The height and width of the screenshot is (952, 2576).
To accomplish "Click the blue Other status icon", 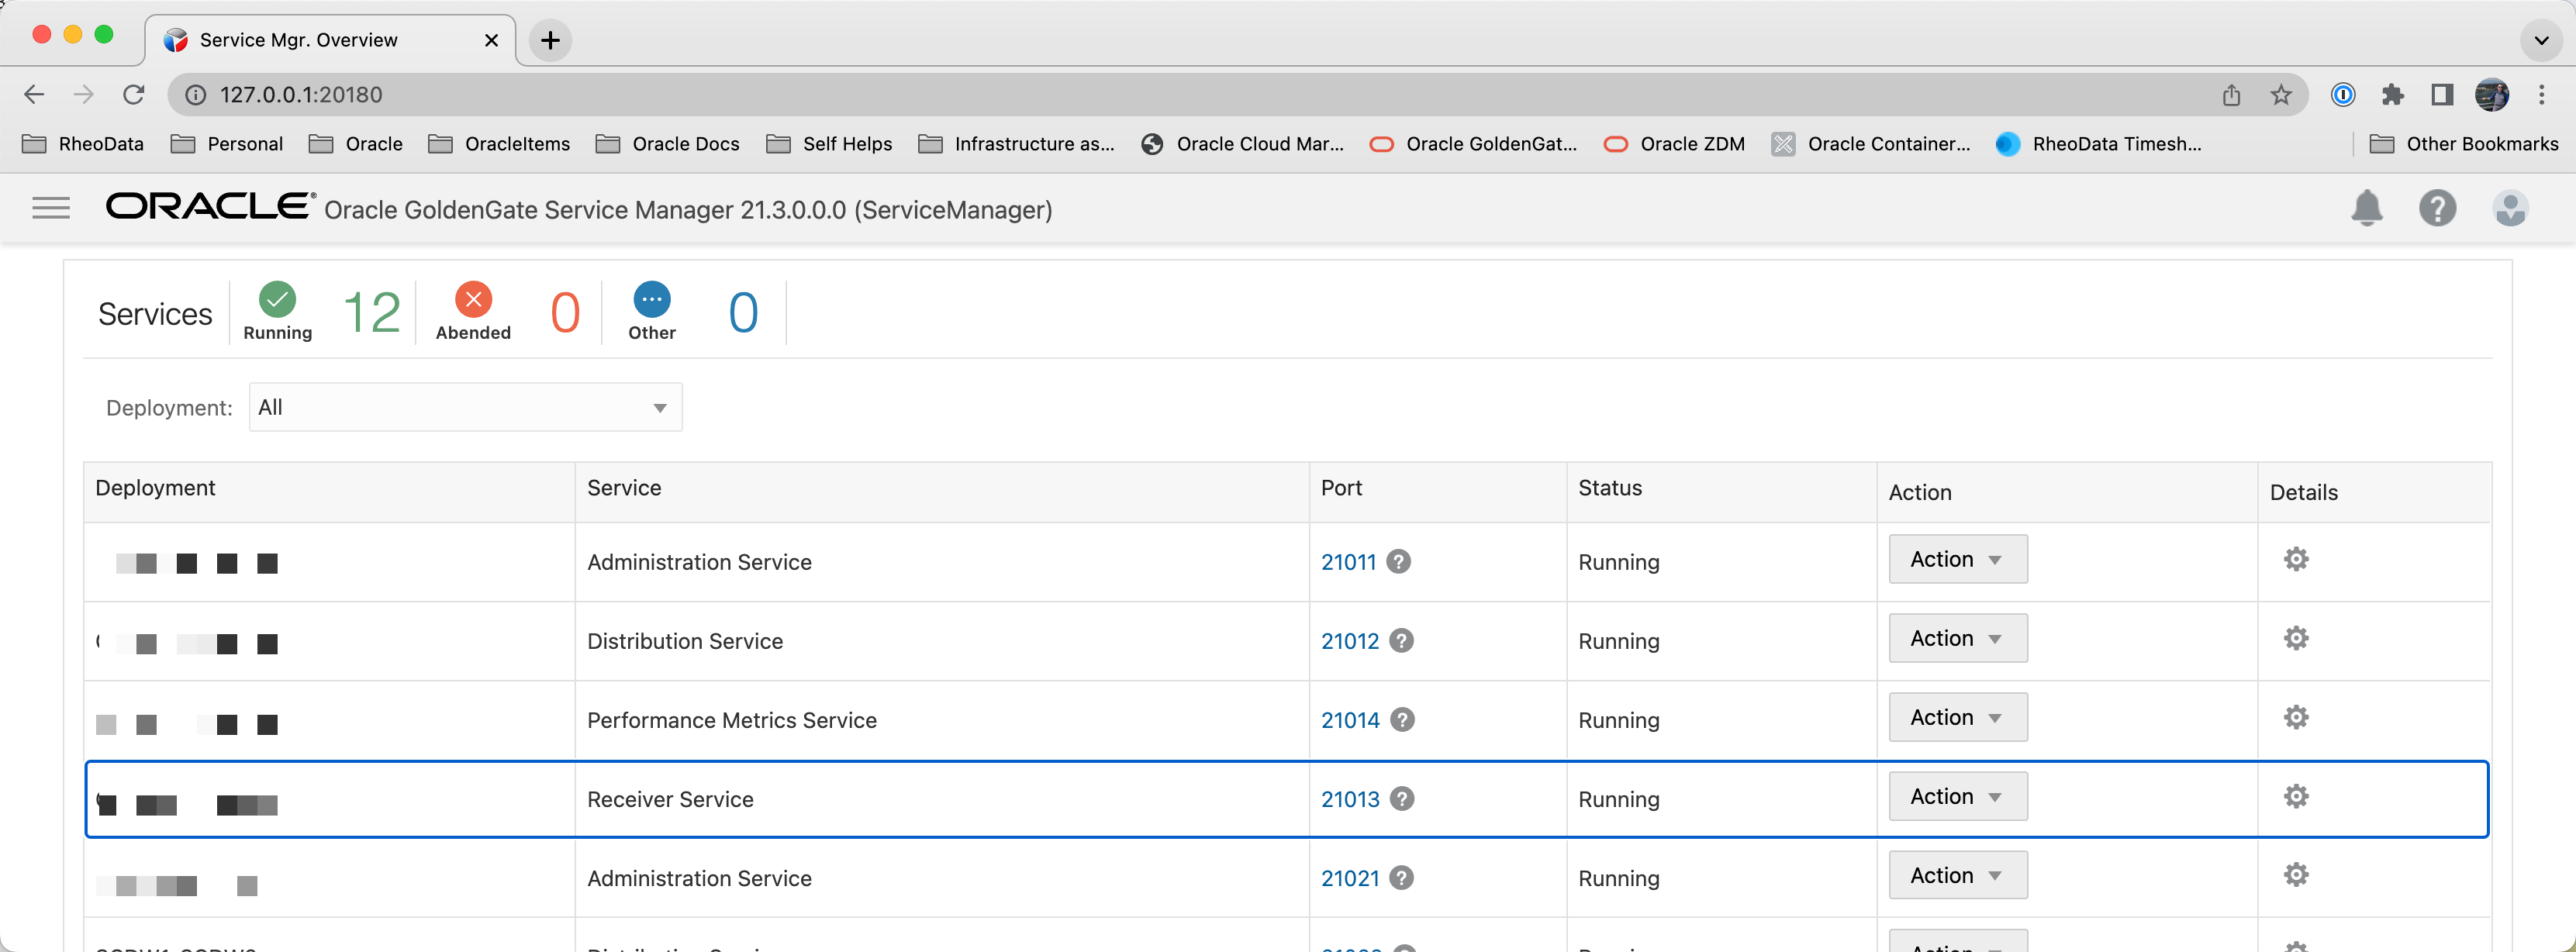I will [x=652, y=299].
